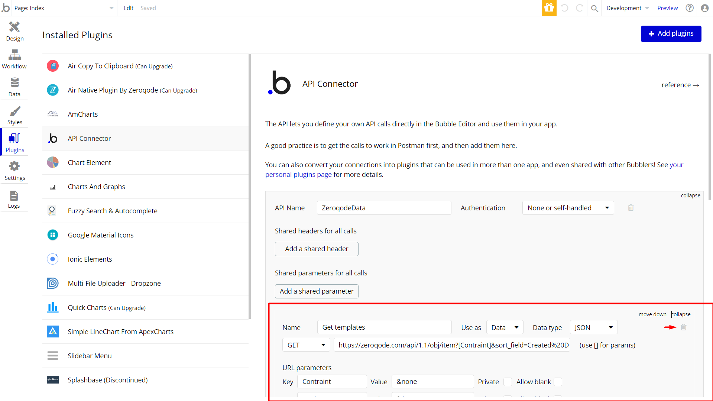The height and width of the screenshot is (401, 713).
Task: Open the Styles tab in the sidebar
Action: click(x=14, y=114)
